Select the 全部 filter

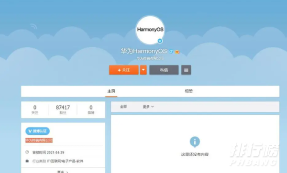tap(123, 107)
